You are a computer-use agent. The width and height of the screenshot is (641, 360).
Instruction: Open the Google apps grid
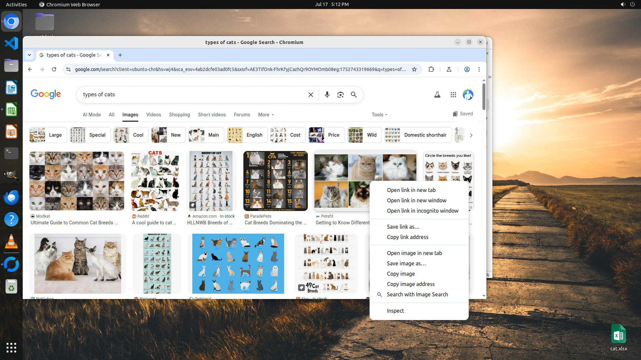point(453,95)
